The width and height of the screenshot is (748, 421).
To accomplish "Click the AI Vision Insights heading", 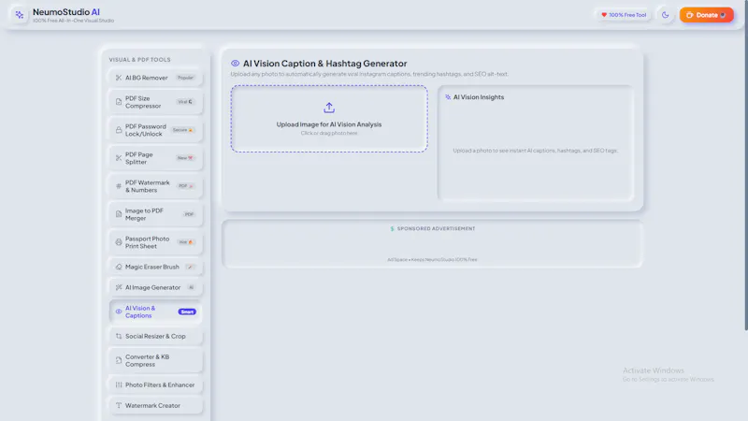I will [x=479, y=97].
